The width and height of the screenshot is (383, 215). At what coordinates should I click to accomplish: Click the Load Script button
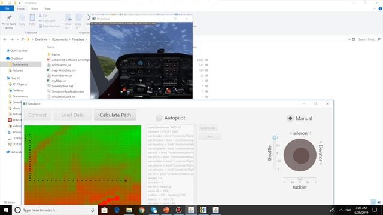pos(208,128)
